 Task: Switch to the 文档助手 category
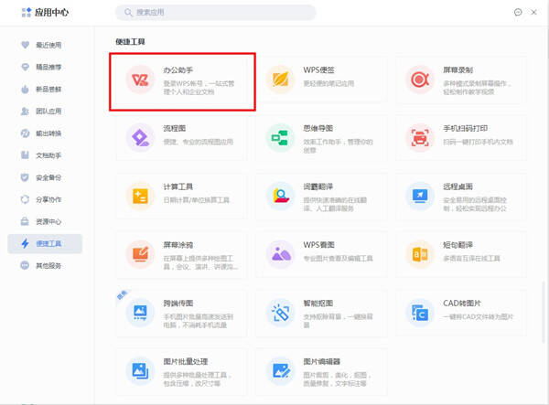coord(45,155)
